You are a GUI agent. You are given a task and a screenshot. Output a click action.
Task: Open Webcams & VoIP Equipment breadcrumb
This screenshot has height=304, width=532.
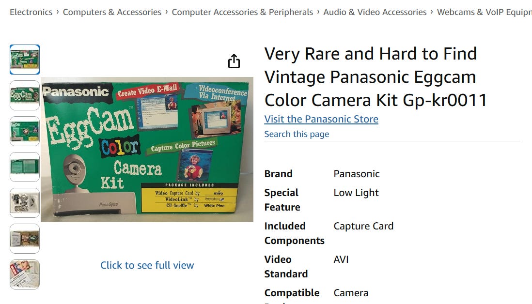pos(484,12)
